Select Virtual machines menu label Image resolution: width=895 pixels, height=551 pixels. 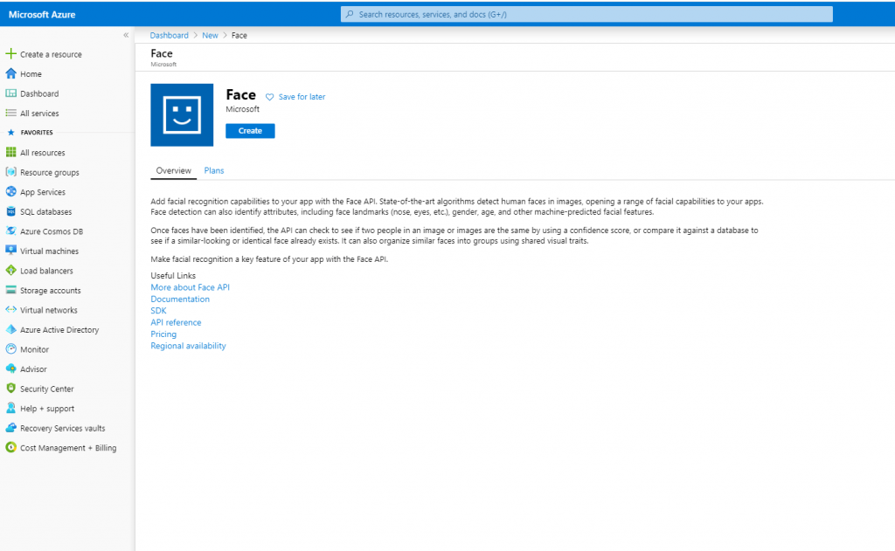[49, 251]
